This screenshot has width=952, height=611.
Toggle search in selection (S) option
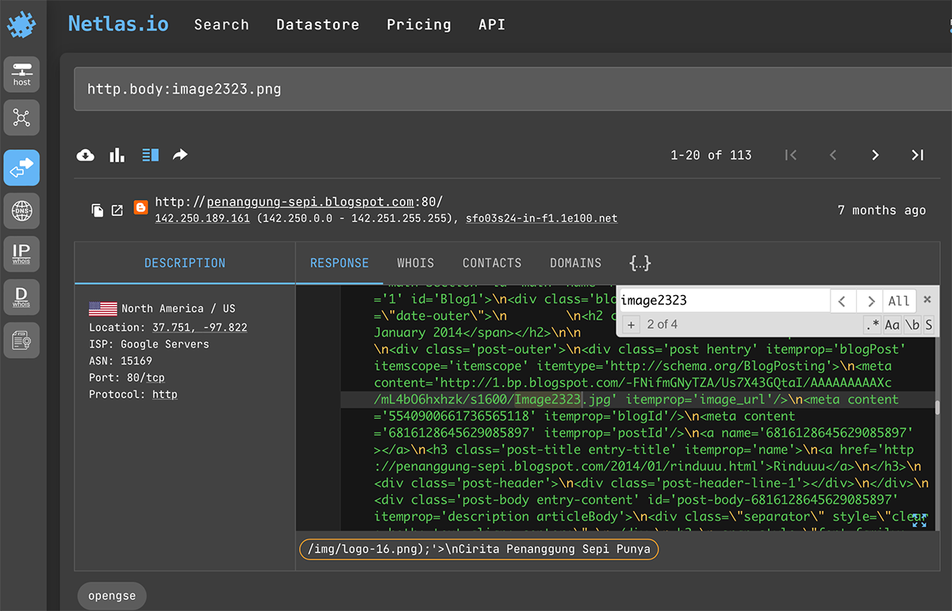pos(928,325)
